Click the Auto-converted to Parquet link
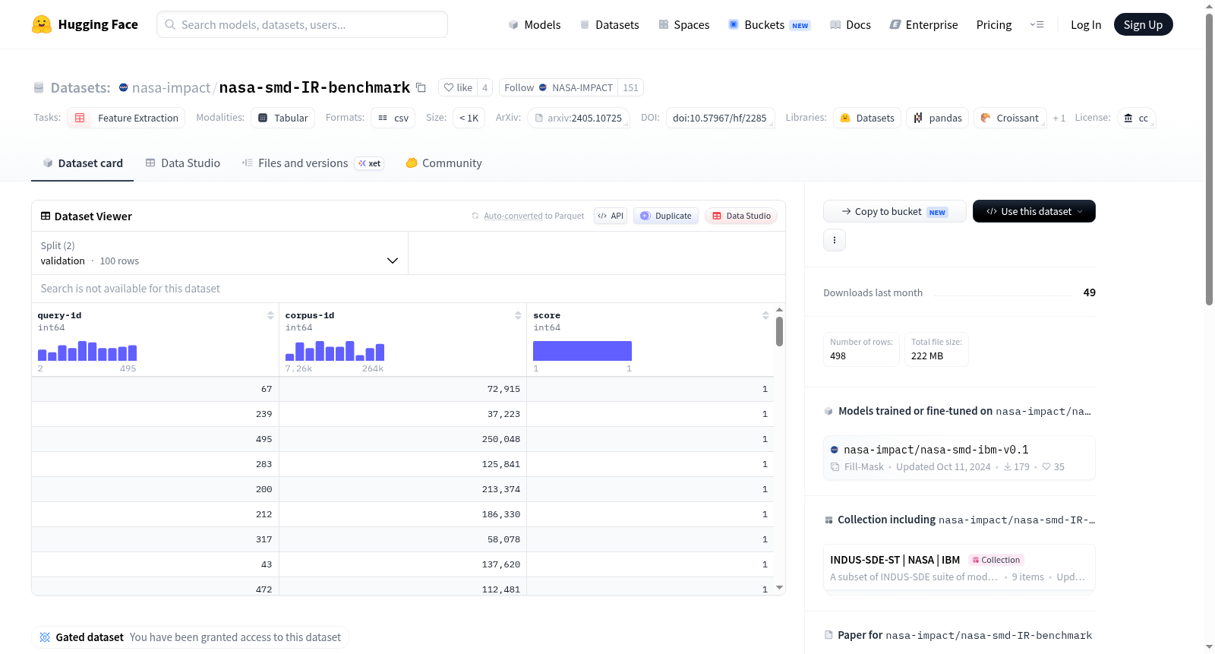 click(534, 216)
